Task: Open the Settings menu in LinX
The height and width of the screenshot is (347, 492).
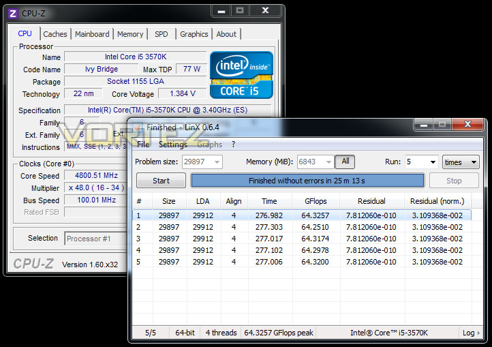Action: coord(173,145)
